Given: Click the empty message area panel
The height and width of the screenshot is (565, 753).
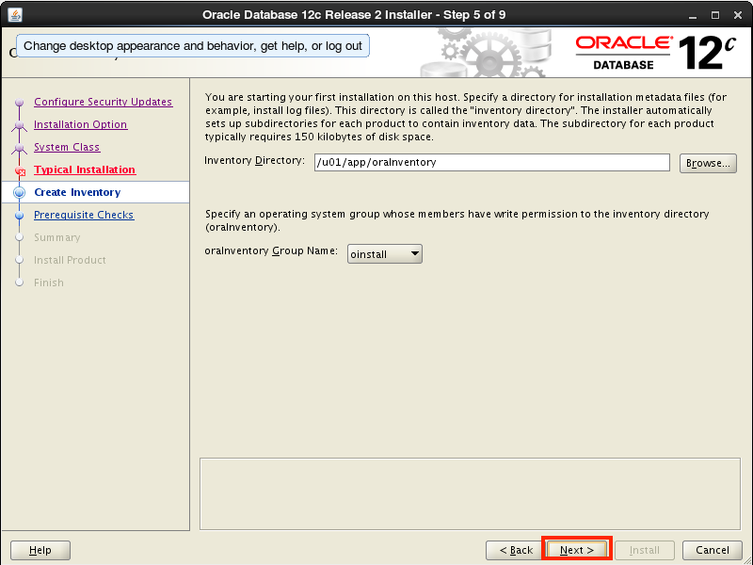Looking at the screenshot, I should click(470, 493).
